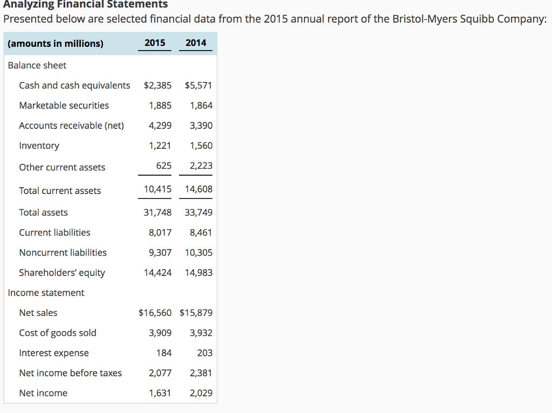Select the Cash and cash equivalents row label
This screenshot has width=552, height=413.
[x=74, y=85]
